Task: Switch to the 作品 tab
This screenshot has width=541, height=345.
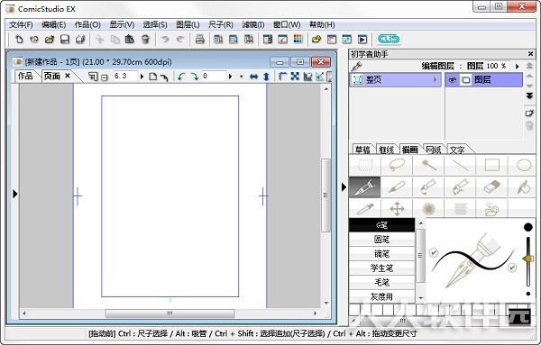Action: 25,77
